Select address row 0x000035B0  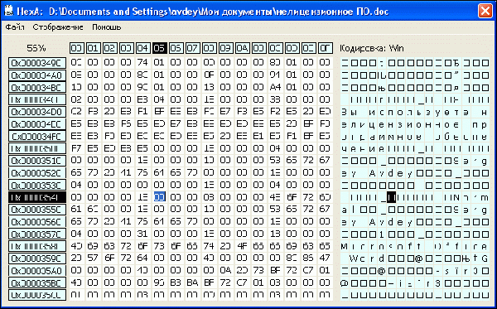37,283
